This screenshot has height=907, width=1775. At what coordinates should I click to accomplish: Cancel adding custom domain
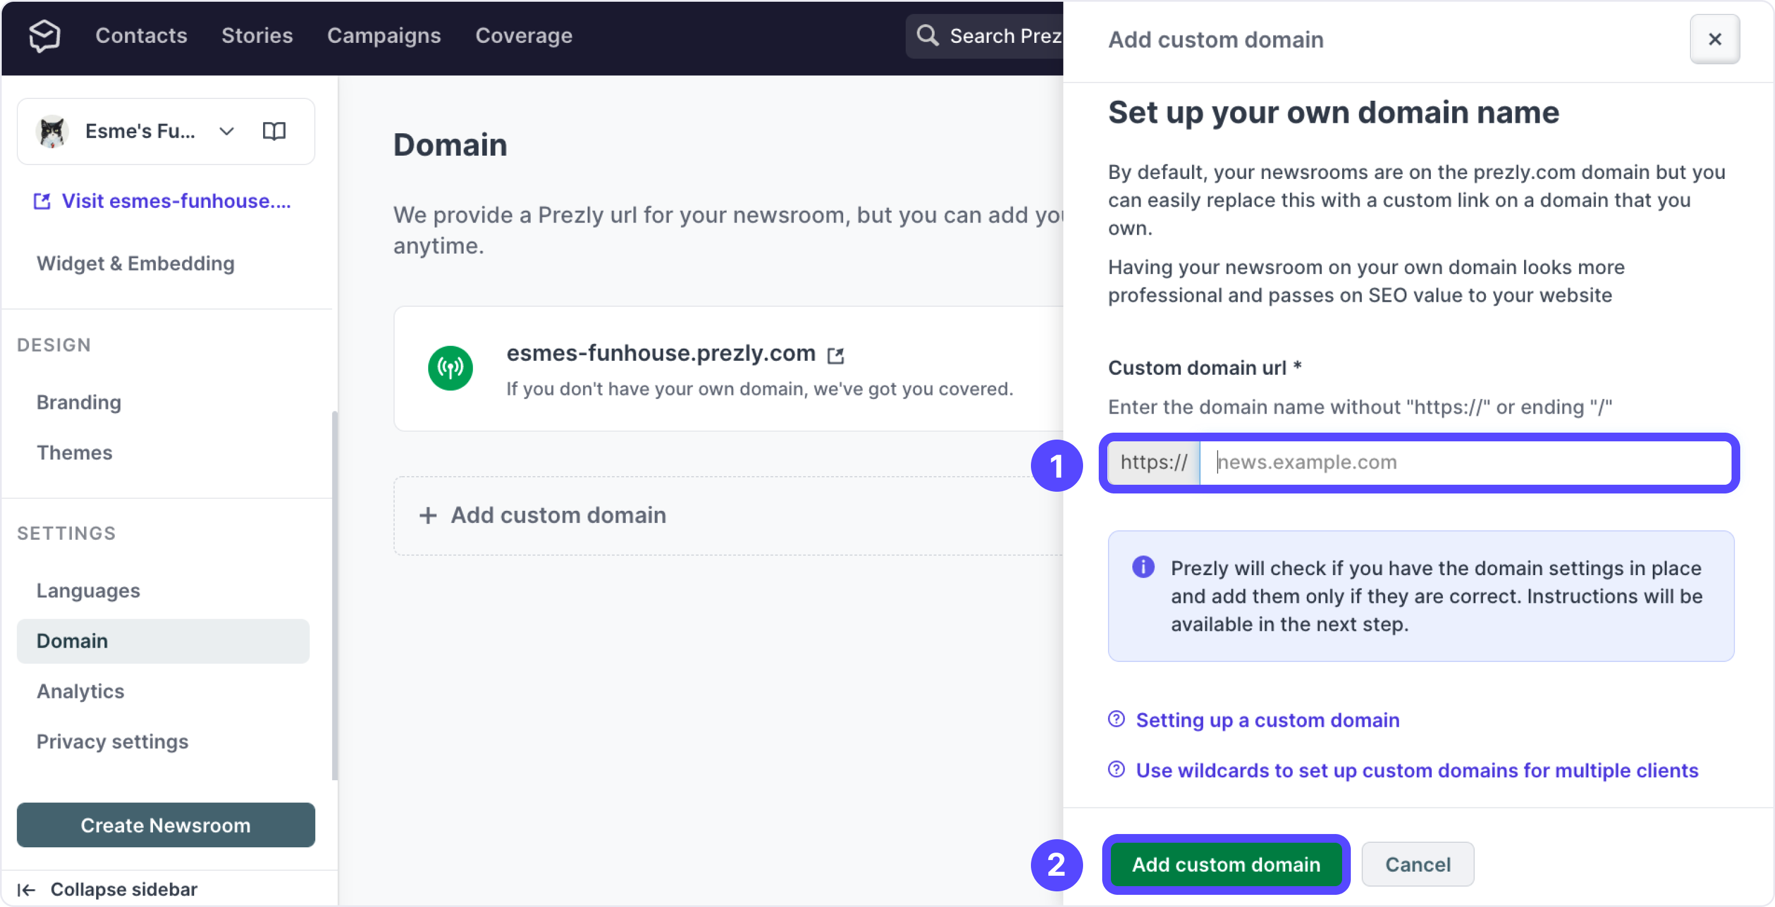point(1417,865)
